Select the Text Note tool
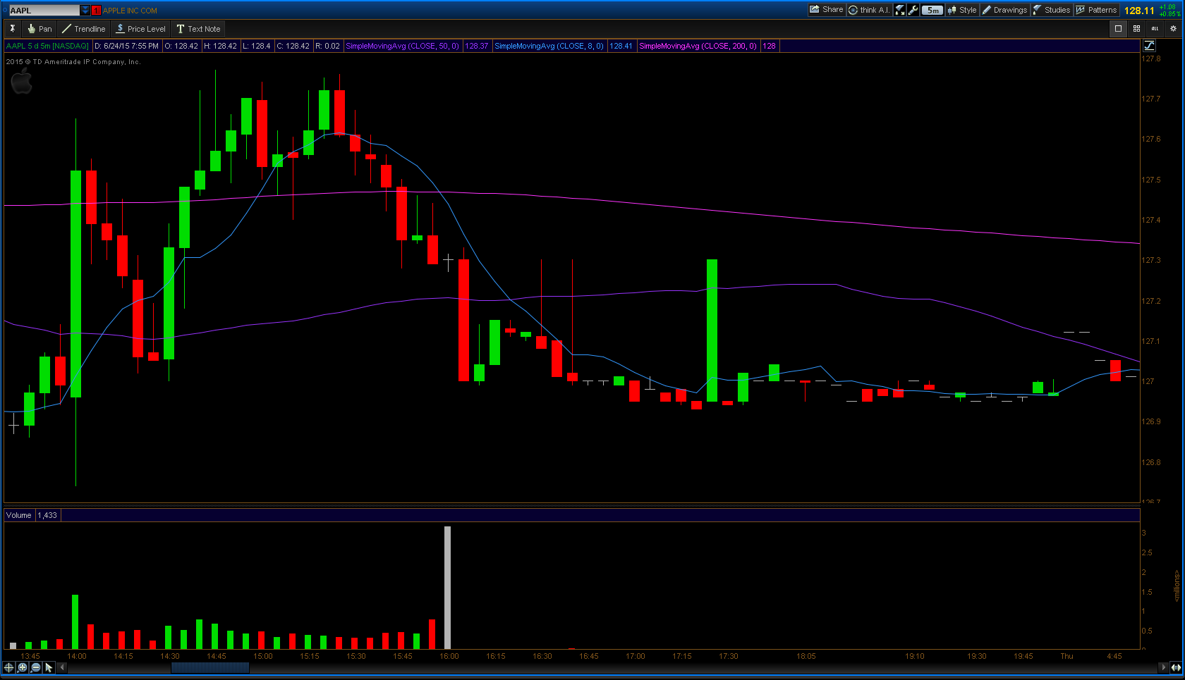 pos(198,29)
